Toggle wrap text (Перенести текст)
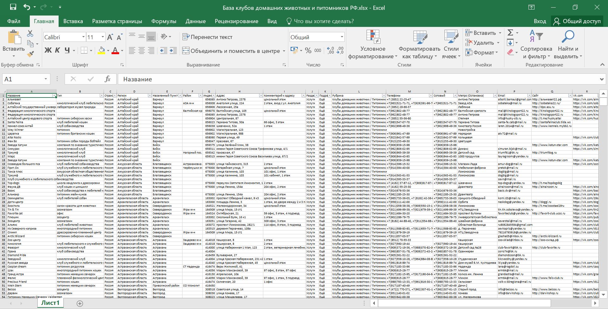The image size is (608, 309). point(208,37)
